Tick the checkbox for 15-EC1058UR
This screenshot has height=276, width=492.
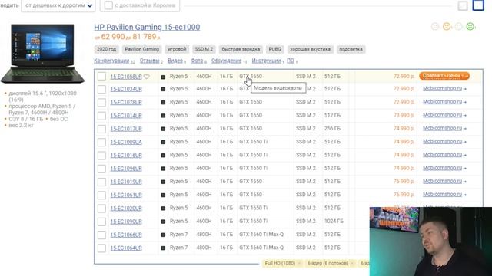click(x=101, y=77)
